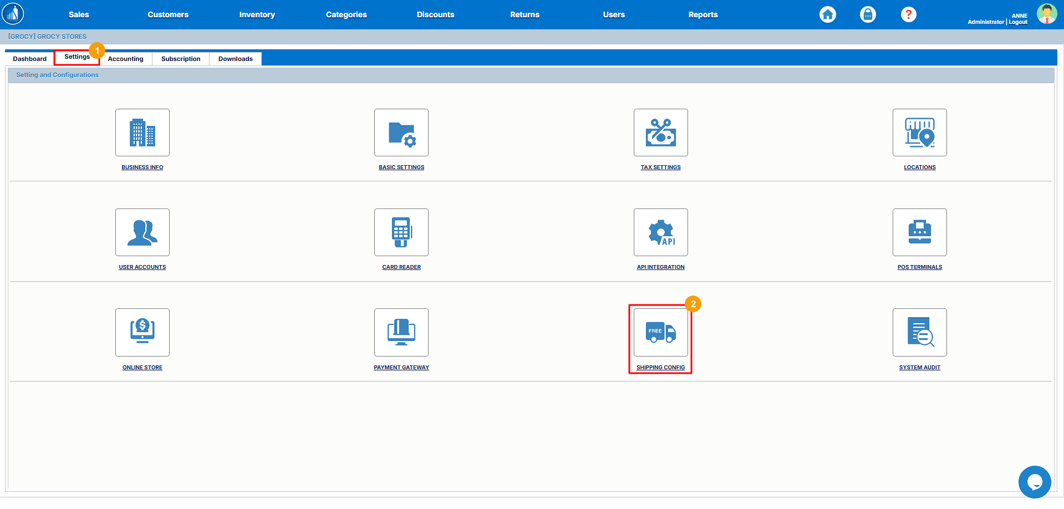
Task: Open Basic Settings folder-gear icon
Action: click(x=401, y=133)
